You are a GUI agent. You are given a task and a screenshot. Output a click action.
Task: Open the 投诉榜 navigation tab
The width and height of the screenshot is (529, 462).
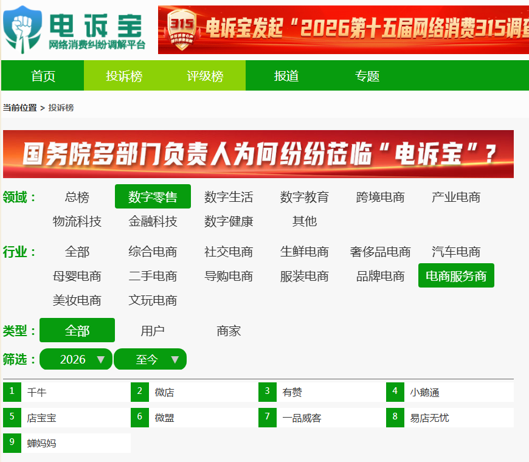point(124,75)
